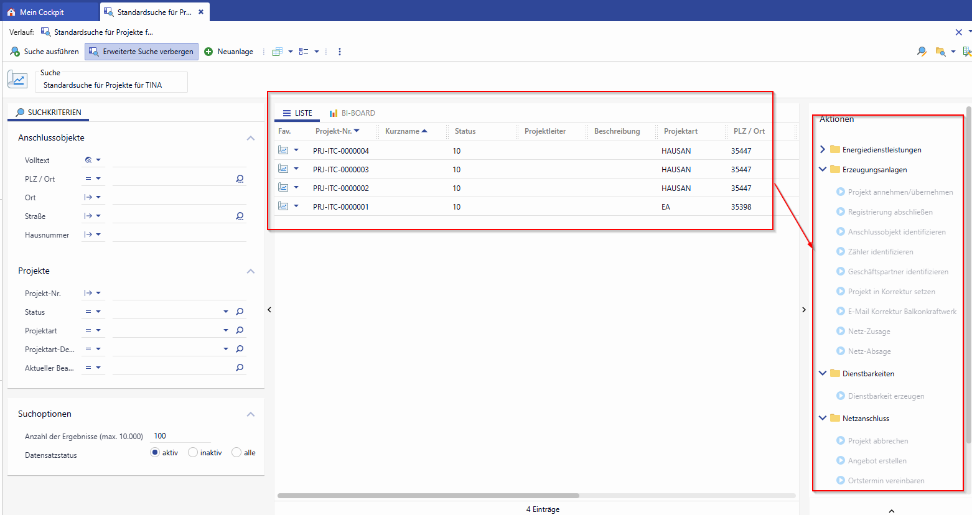The height and width of the screenshot is (515, 972).
Task: Switch to the BI-BOARD tab
Action: (x=352, y=113)
